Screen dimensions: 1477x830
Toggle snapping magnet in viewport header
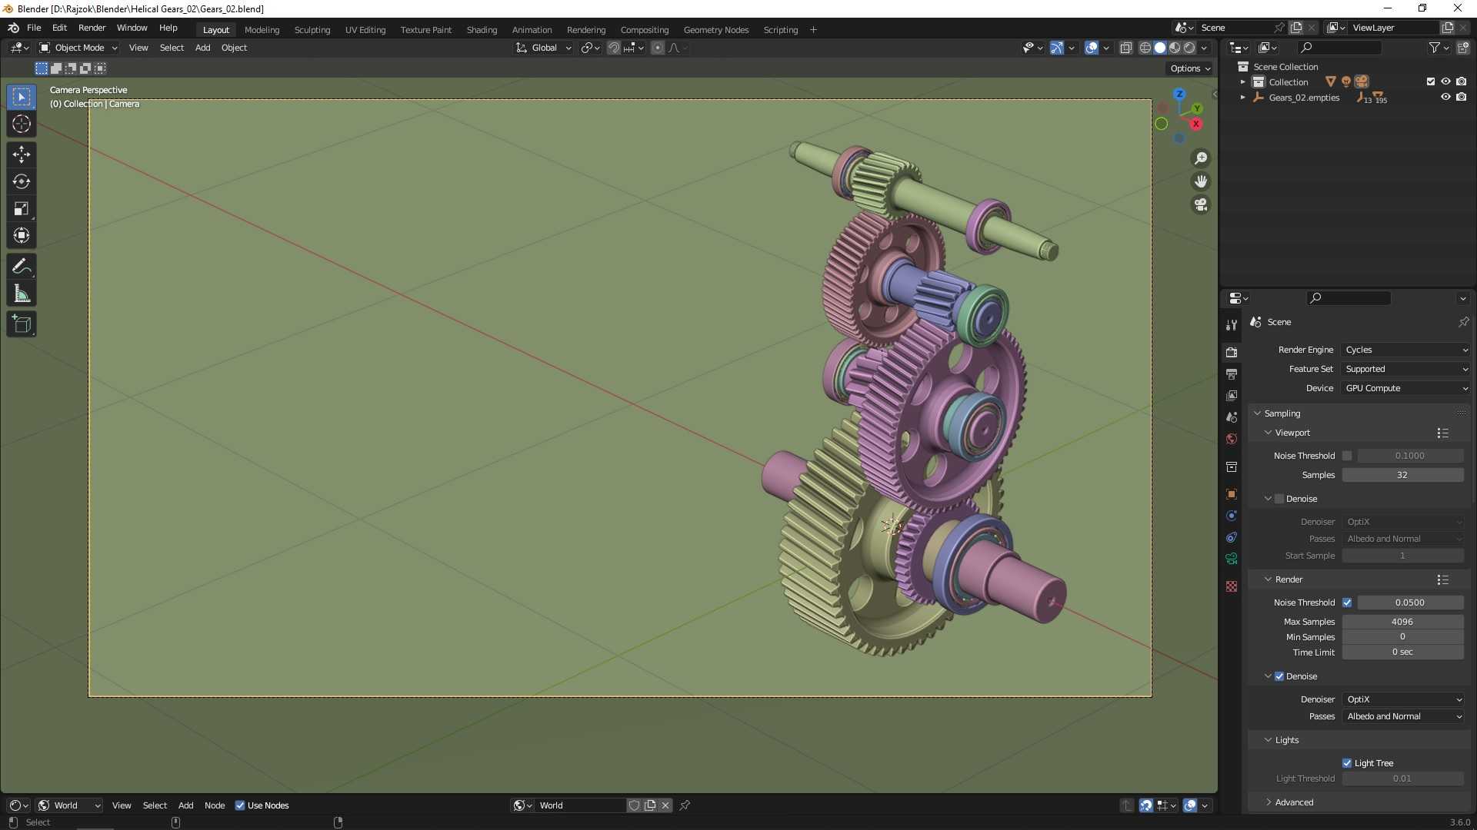613,48
